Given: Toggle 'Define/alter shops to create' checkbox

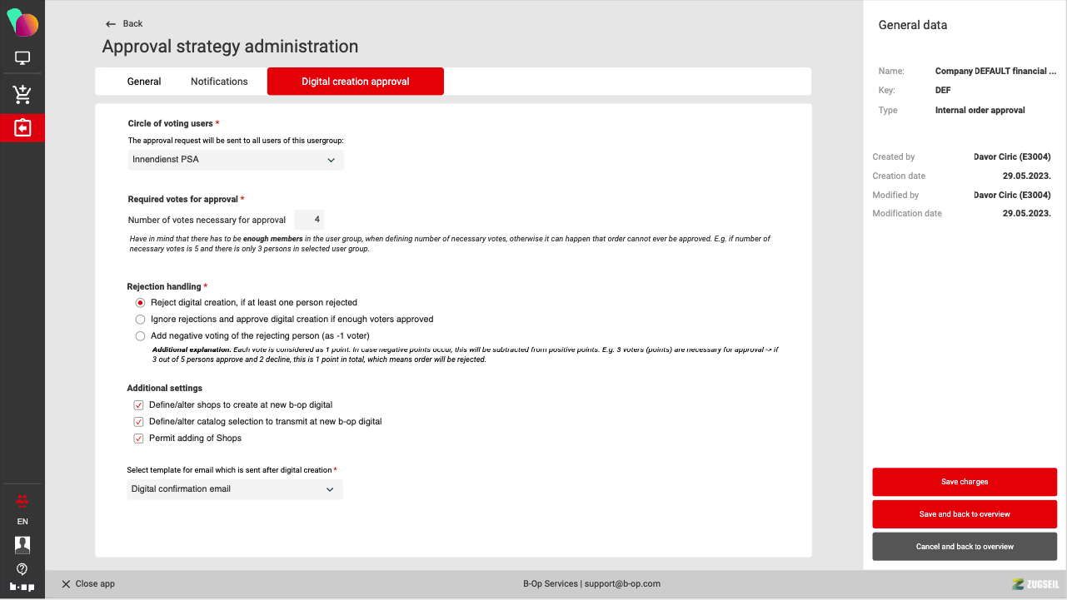Looking at the screenshot, I should click(x=139, y=405).
